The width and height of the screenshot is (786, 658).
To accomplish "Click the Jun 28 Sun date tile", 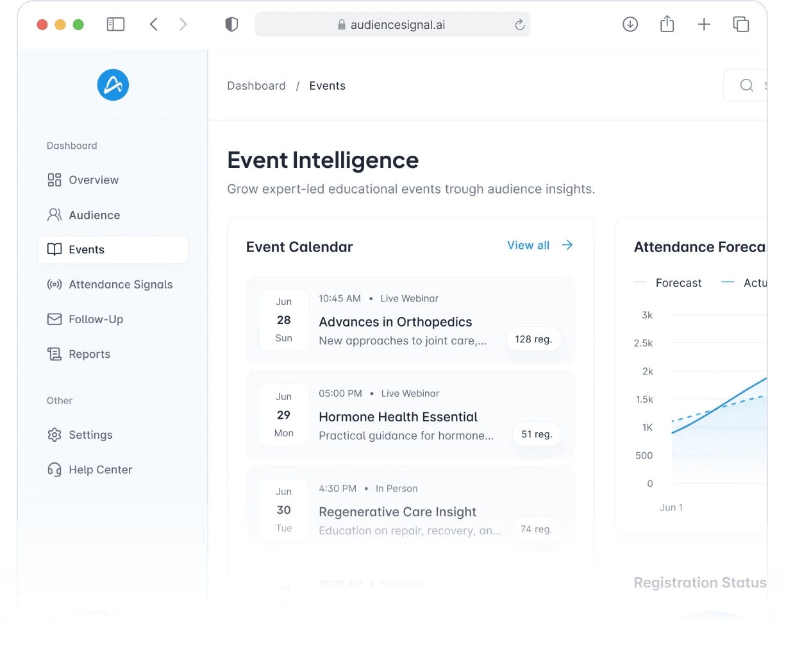I will (284, 320).
